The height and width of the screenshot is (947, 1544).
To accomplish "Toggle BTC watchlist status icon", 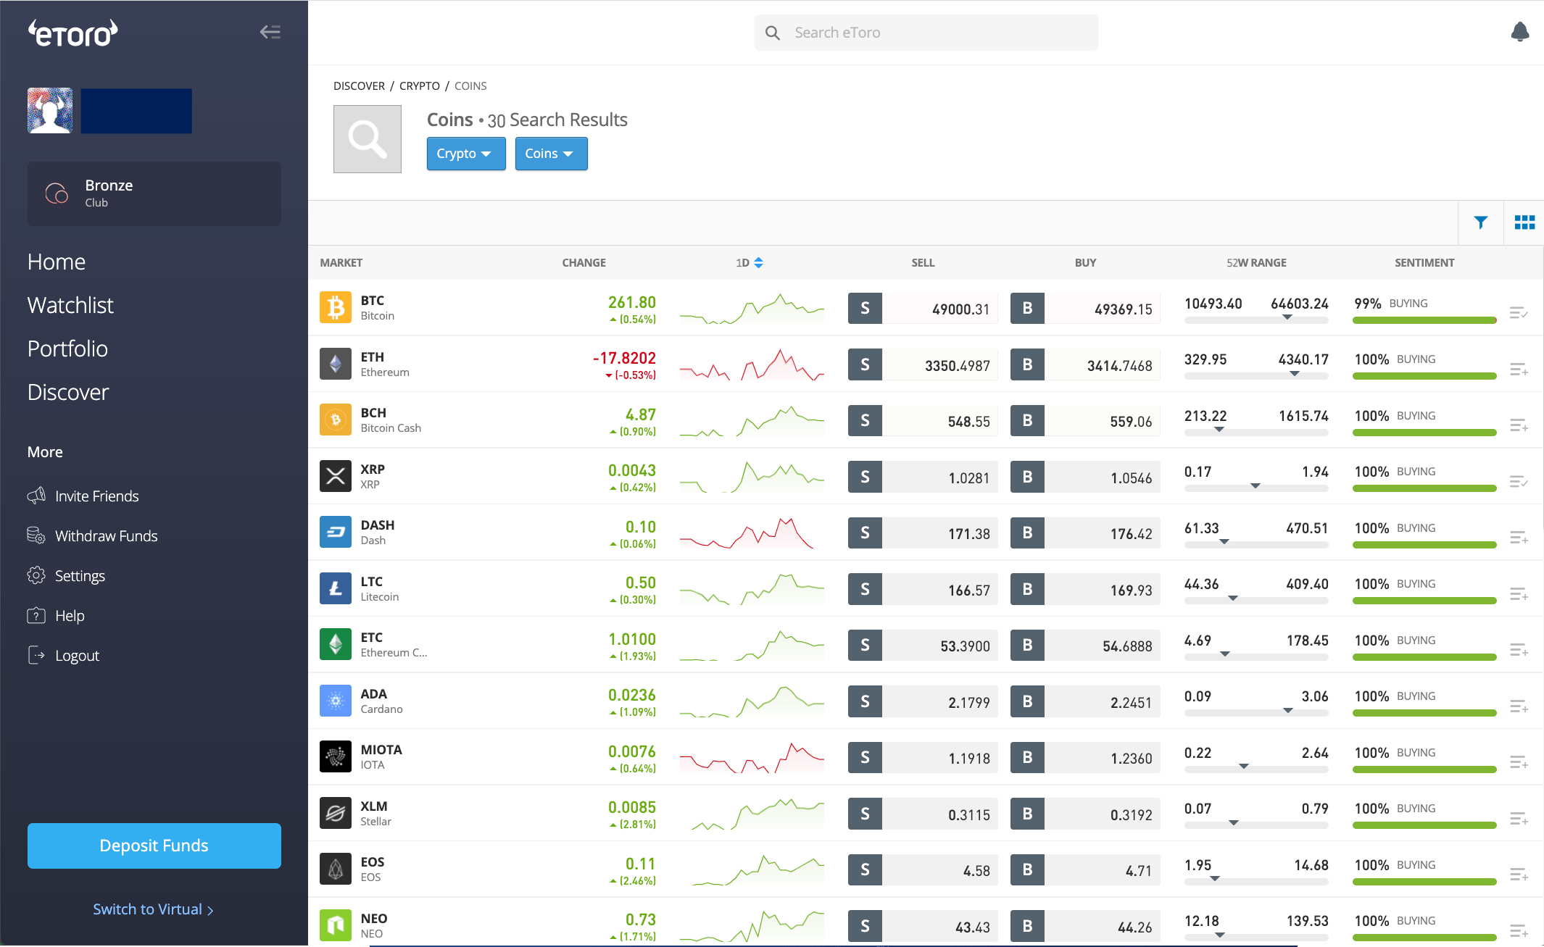I will pos(1519,313).
